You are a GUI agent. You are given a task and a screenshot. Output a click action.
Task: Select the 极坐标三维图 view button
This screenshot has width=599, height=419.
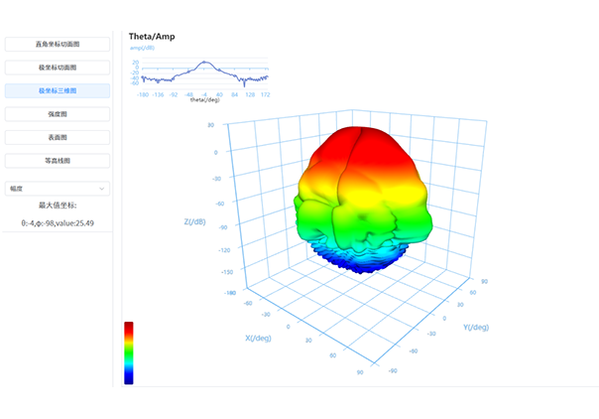click(x=58, y=90)
